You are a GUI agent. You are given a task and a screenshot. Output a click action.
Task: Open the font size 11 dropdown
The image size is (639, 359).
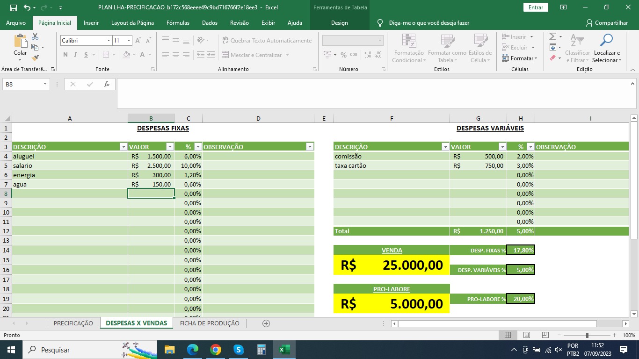[x=129, y=41]
